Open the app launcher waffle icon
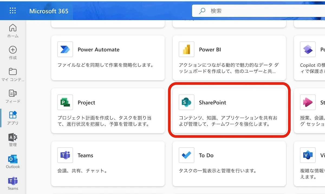Image resolution: width=325 pixels, height=194 pixels. [13, 11]
